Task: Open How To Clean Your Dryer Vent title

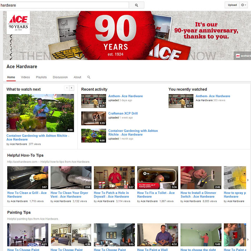Action: [69, 195]
